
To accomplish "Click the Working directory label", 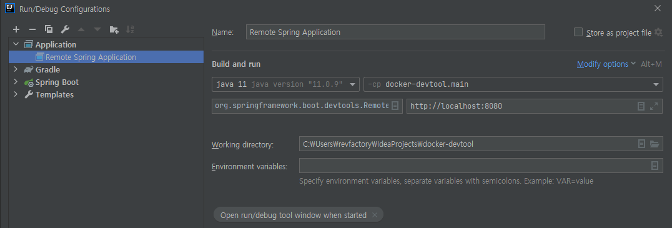I will 242,145.
